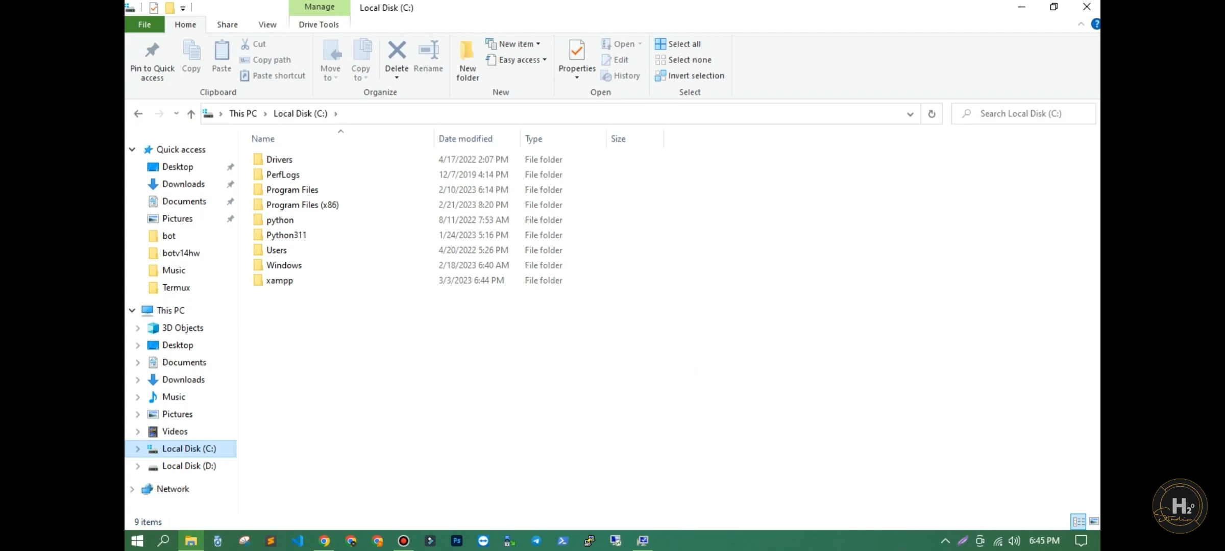Viewport: 1225px width, 551px height.
Task: Select the Home ribbon tab
Action: (185, 24)
